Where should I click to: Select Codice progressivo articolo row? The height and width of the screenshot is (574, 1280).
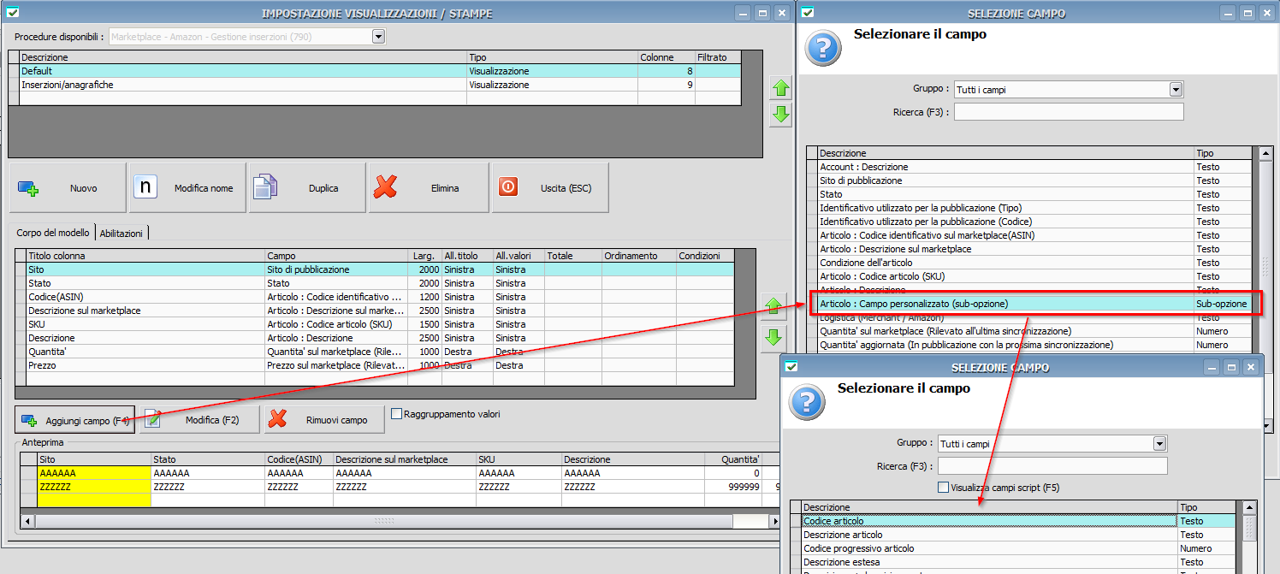click(x=1013, y=548)
